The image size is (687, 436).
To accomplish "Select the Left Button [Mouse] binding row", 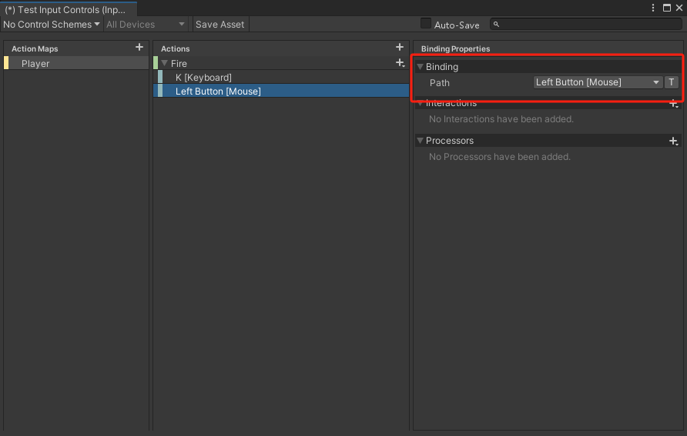I will tap(281, 91).
